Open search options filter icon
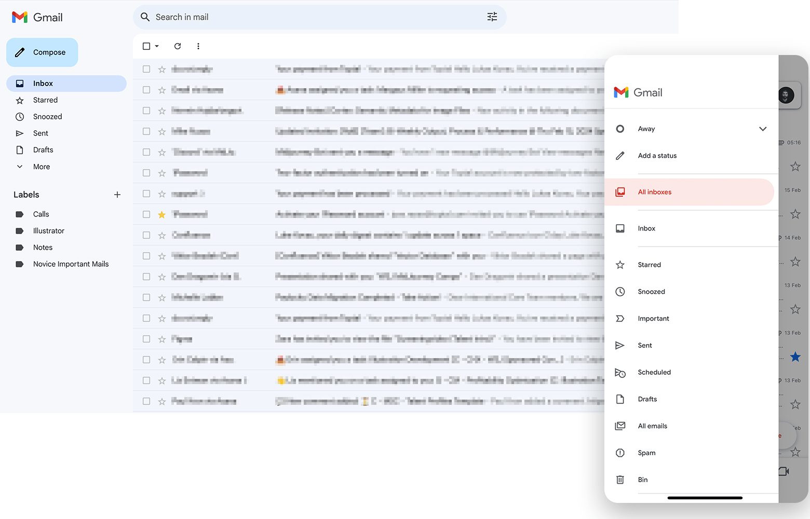This screenshot has width=810, height=519. pos(492,17)
